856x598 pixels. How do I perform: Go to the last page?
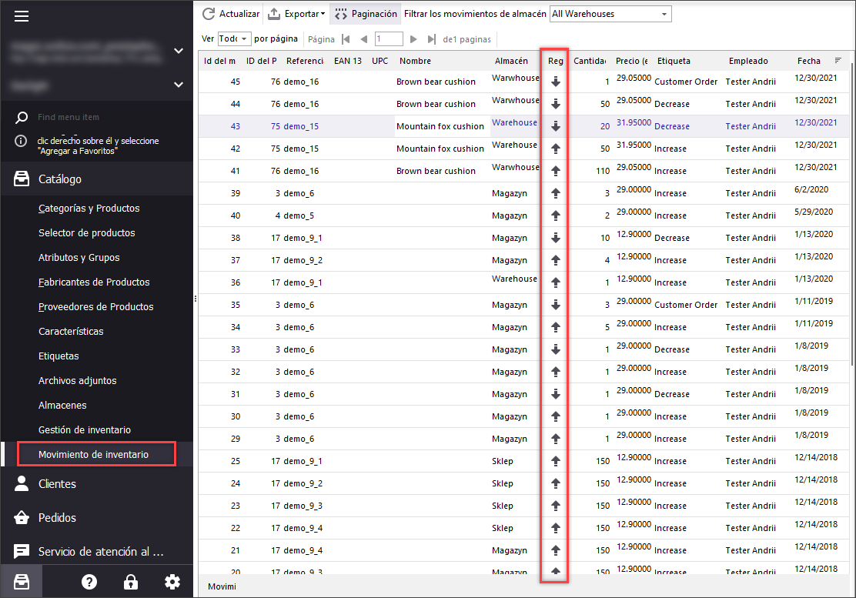pos(431,39)
